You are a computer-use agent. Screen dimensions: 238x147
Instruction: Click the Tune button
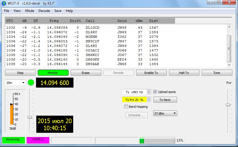(x=216, y=73)
